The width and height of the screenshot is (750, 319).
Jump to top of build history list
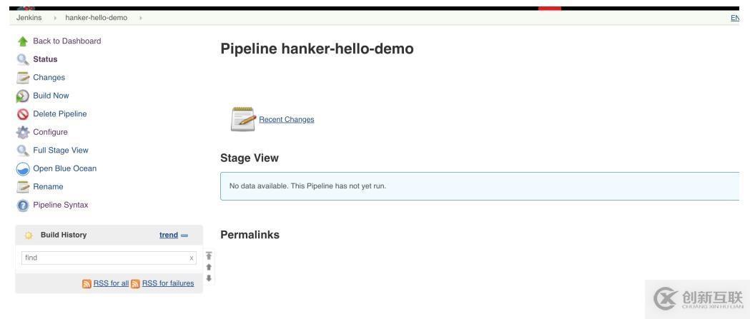[209, 255]
